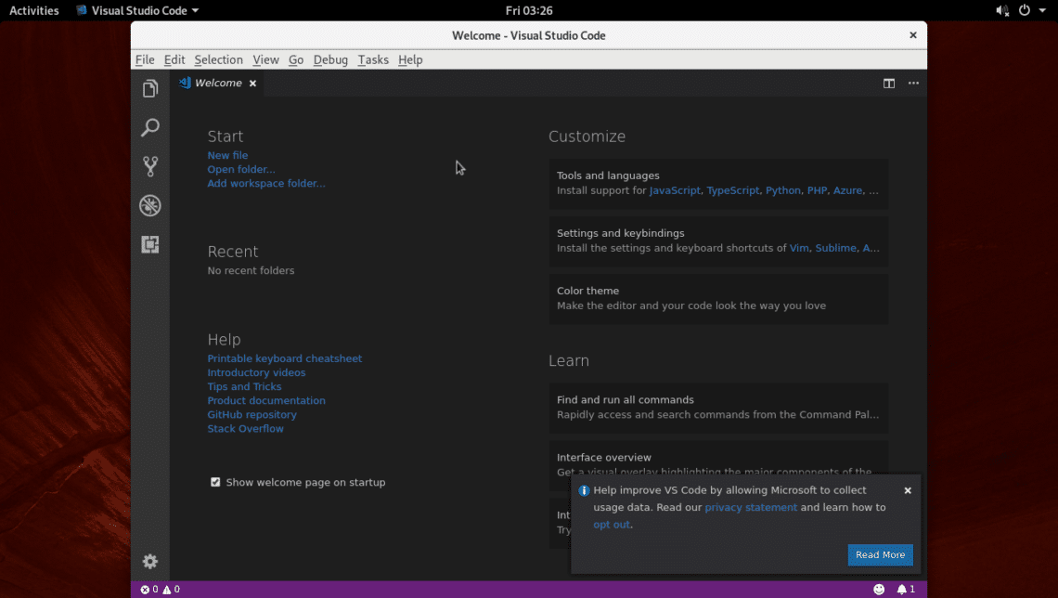Open the Extensions view icon

pos(150,244)
